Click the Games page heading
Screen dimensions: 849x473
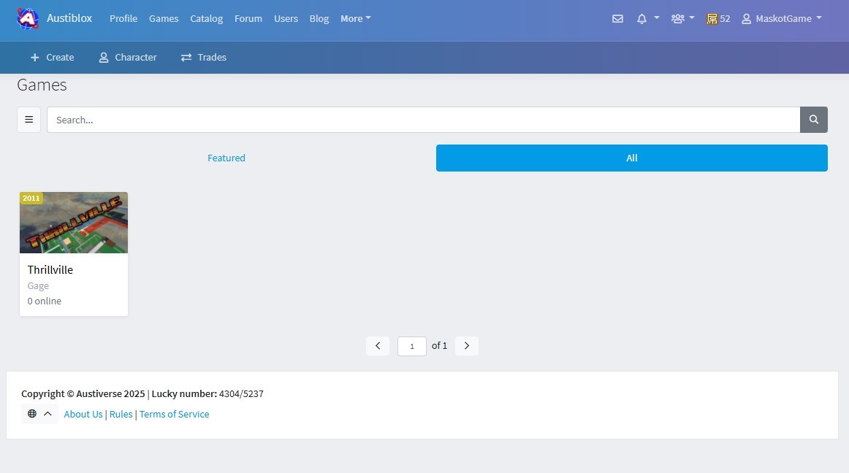pos(42,85)
